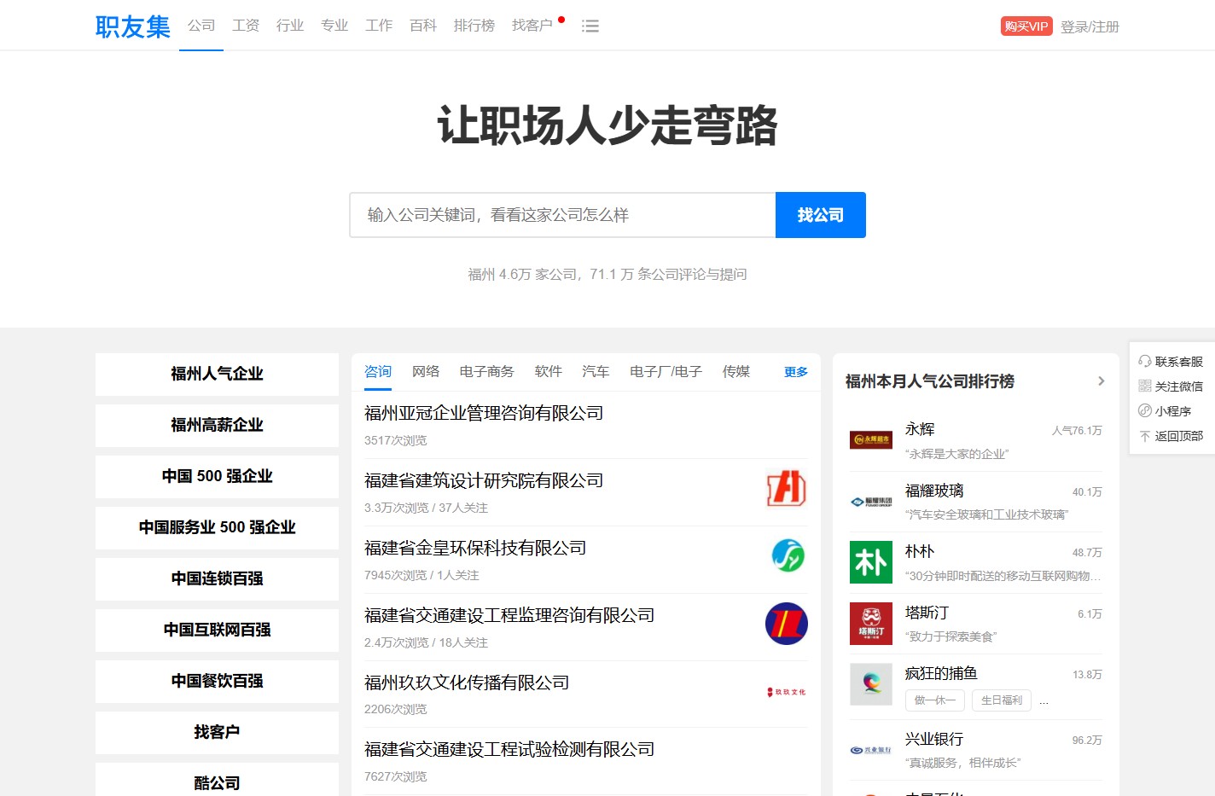Screen dimensions: 1215x796
Task: Open 中国 500 强企业 sidebar button
Action: point(217,476)
